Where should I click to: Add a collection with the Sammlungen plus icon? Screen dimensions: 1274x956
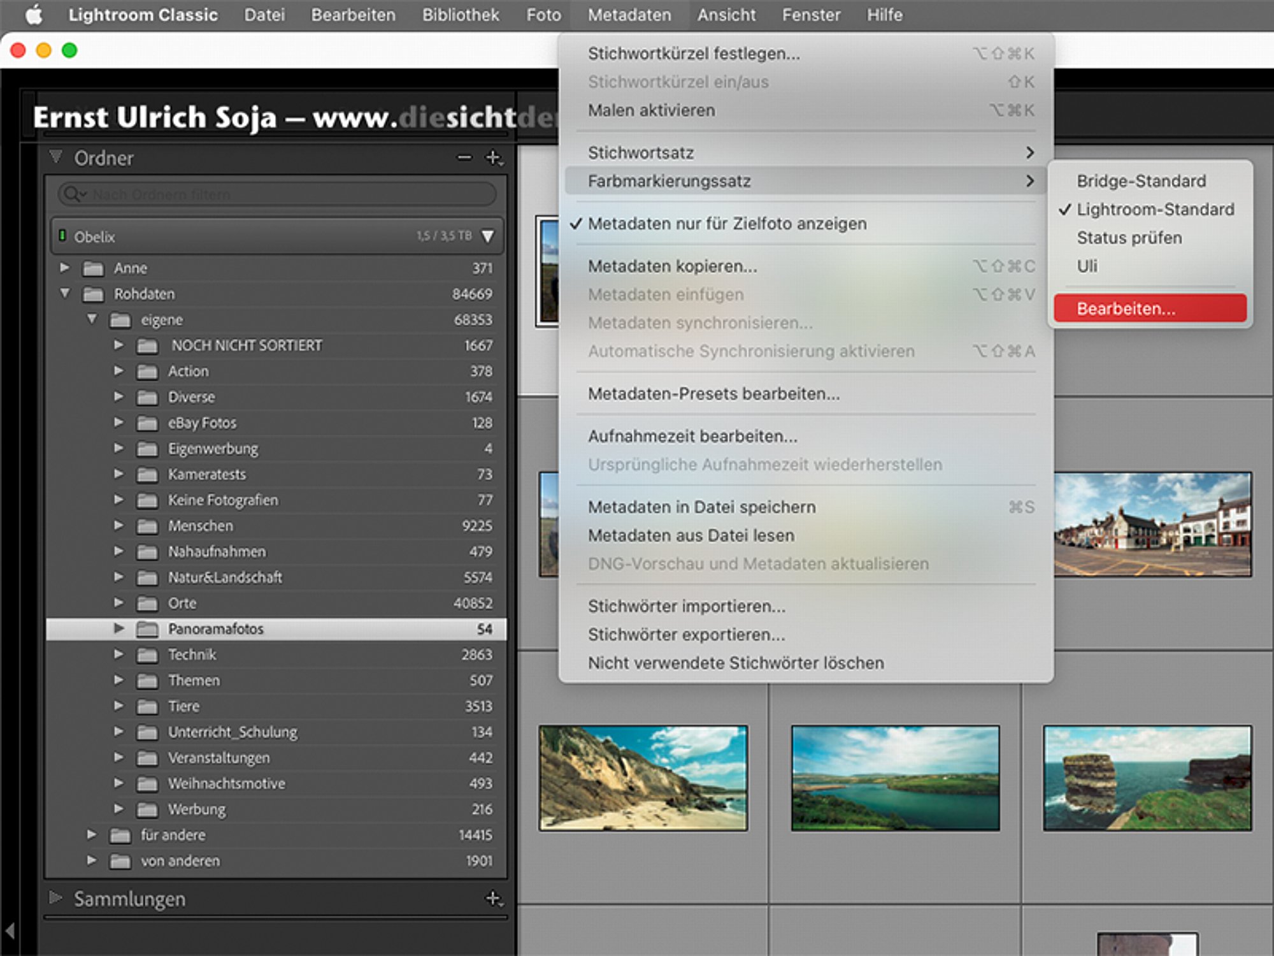(x=494, y=899)
